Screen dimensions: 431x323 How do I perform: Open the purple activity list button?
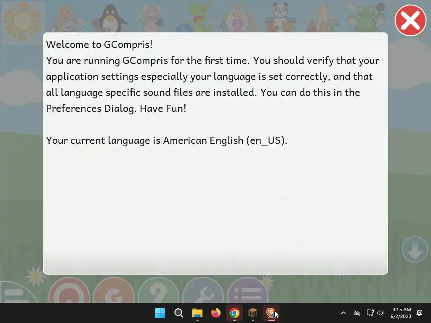coord(247,290)
